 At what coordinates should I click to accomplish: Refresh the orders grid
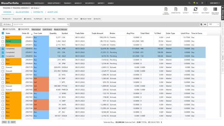click(195, 9)
